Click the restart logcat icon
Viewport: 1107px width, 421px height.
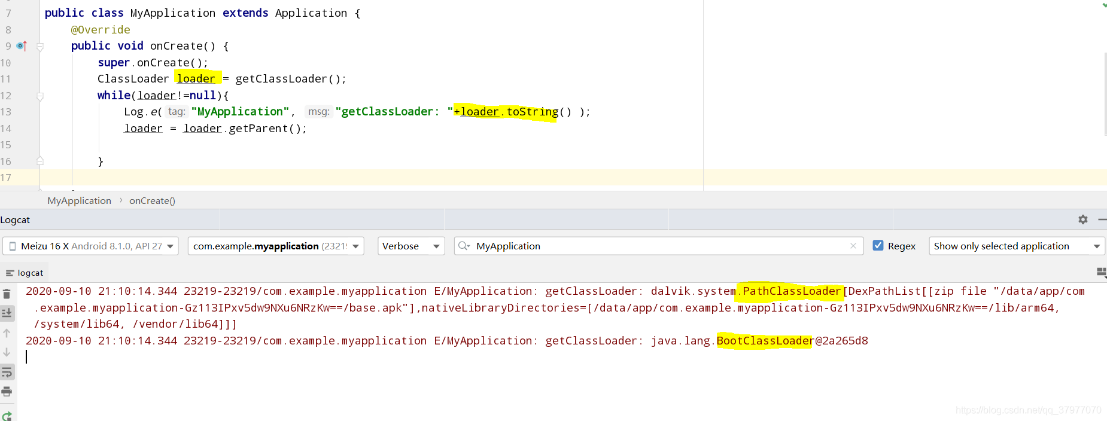tap(7, 416)
